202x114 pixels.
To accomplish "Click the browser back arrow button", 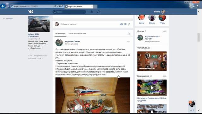I will tap(3, 6).
